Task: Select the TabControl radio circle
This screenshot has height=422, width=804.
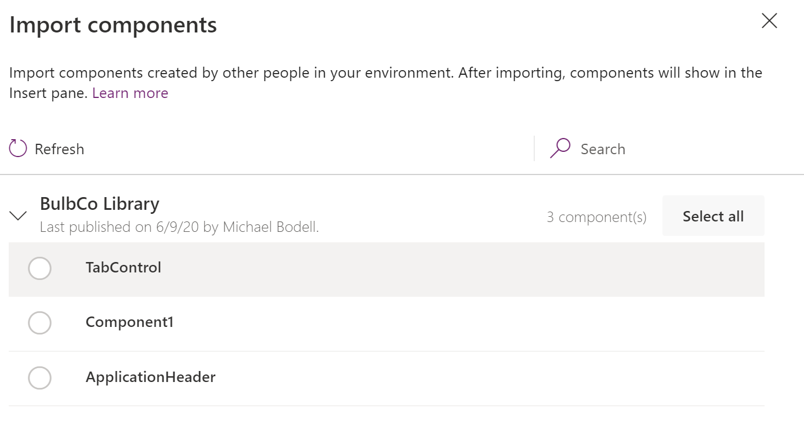Action: [39, 268]
